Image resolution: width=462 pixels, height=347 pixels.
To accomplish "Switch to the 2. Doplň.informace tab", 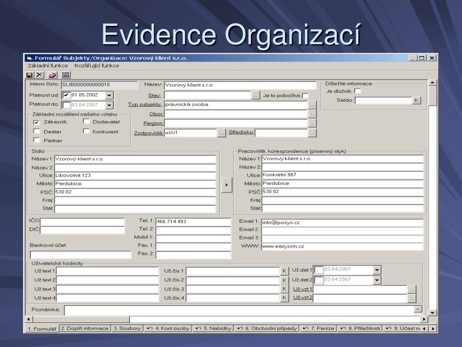I will point(85,328).
